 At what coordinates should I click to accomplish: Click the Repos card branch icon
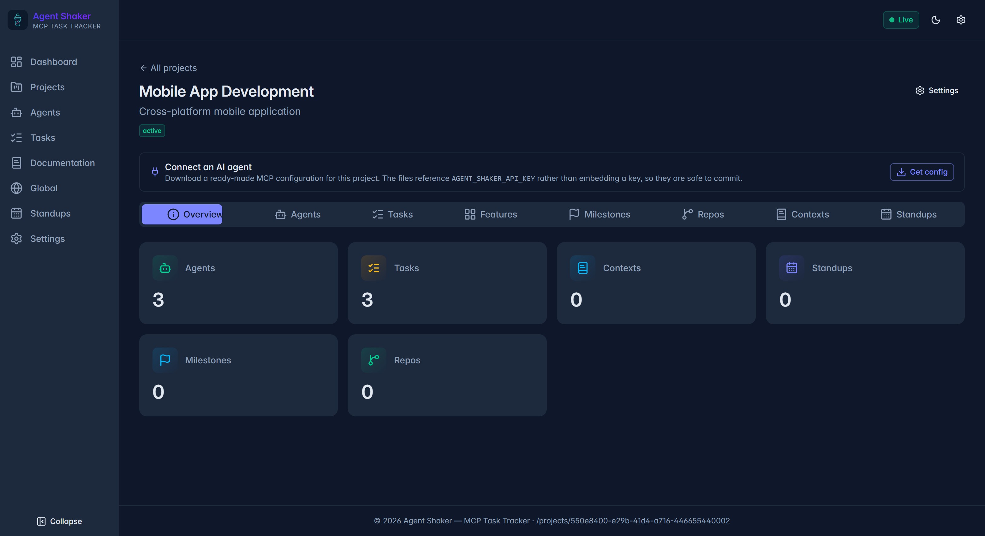point(373,360)
